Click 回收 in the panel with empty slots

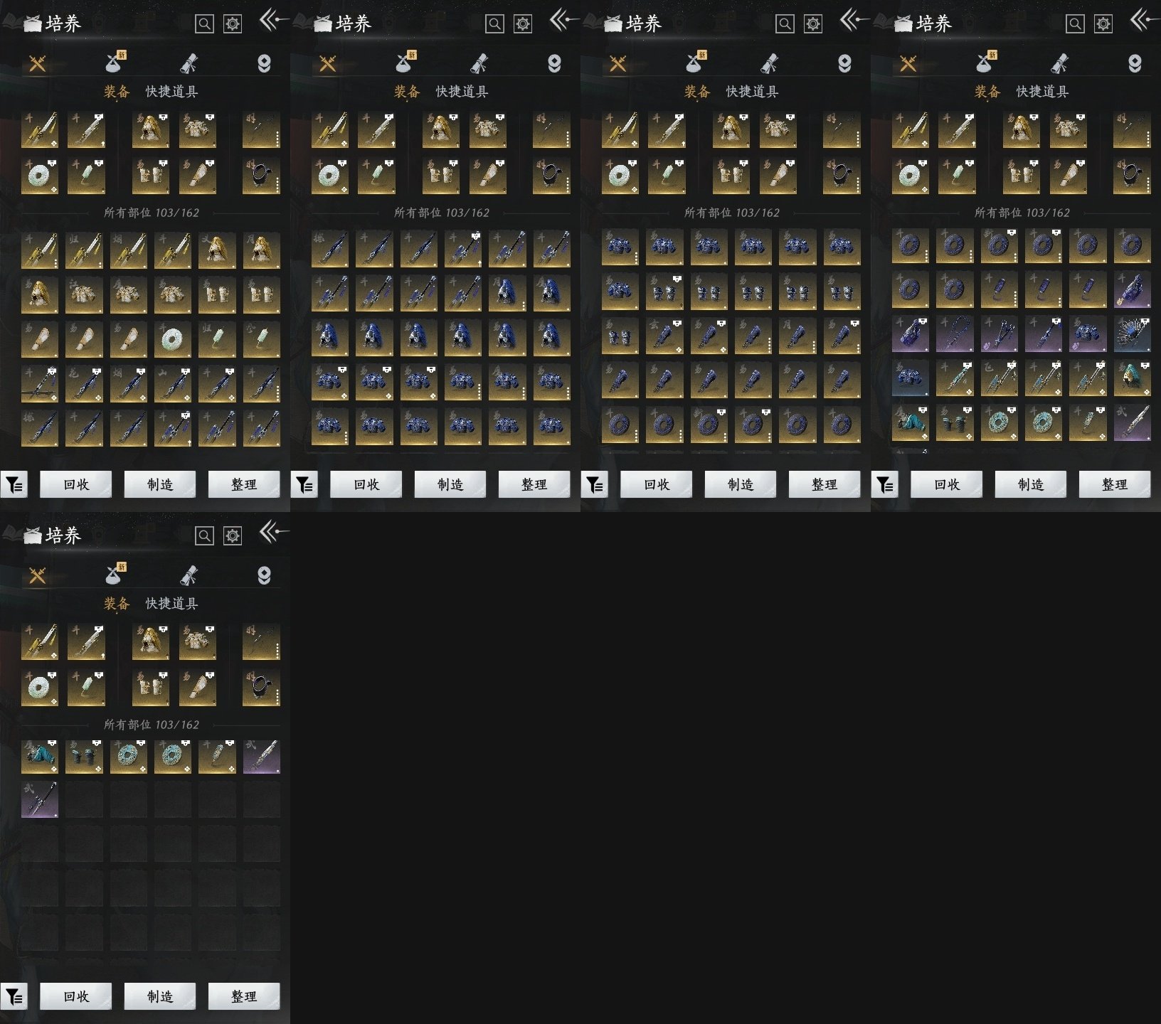click(x=76, y=996)
